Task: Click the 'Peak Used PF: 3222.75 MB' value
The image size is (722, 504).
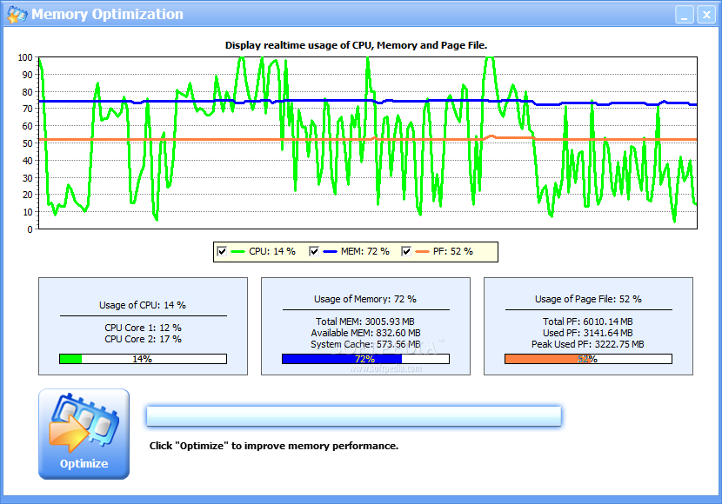Action: point(587,344)
